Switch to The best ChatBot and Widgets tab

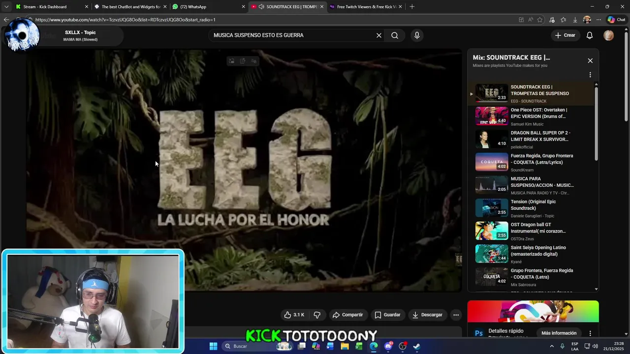coord(130,6)
